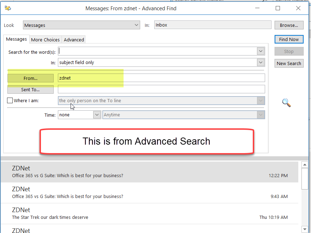The image size is (311, 233).
Task: Maximize the Advanced Find window
Action: tap(278, 8)
